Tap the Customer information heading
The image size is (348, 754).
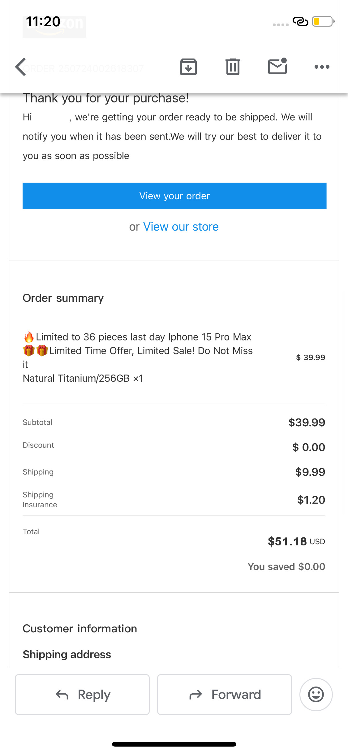coord(80,629)
